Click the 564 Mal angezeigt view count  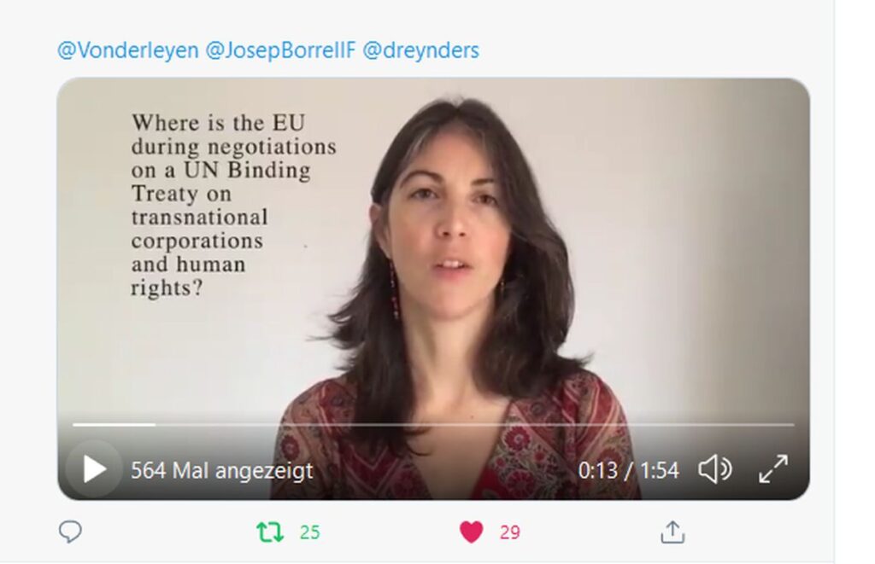(x=221, y=471)
